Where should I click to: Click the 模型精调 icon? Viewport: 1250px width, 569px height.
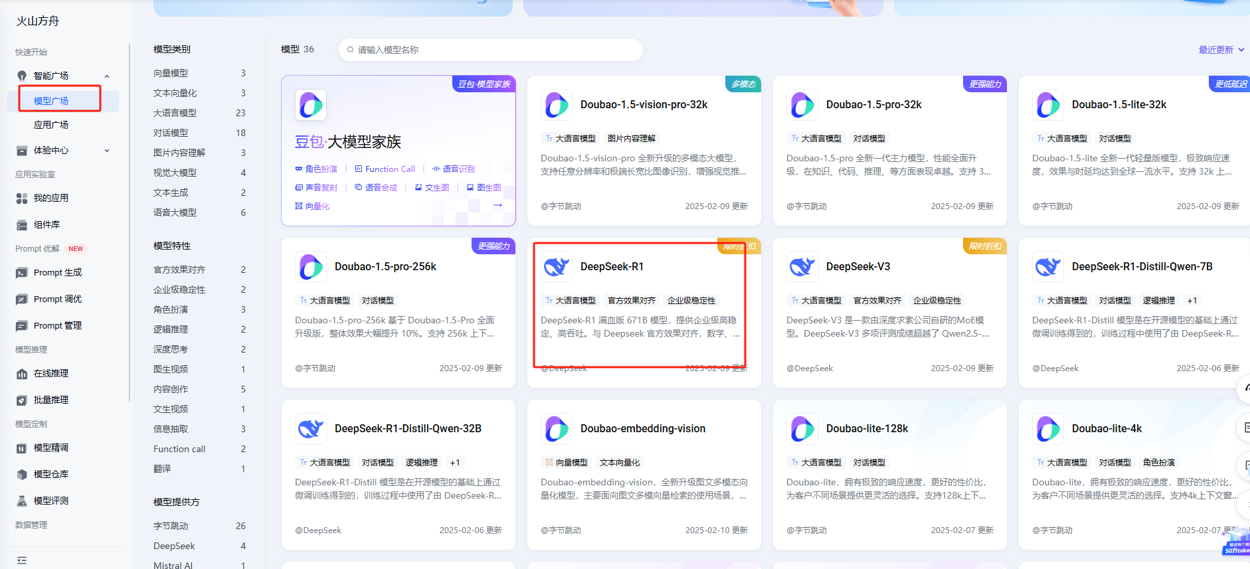pyautogui.click(x=22, y=448)
